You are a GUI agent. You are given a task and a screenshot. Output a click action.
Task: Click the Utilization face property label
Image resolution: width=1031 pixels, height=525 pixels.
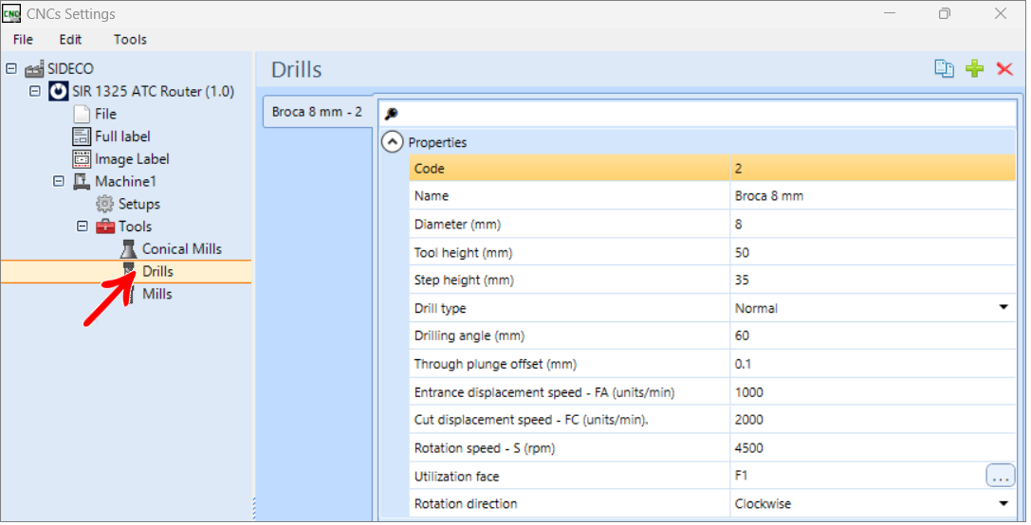coord(456,477)
